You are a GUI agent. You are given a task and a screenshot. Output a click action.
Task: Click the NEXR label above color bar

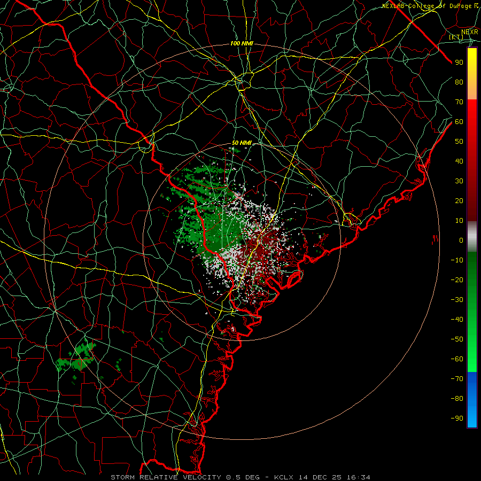coord(469,32)
